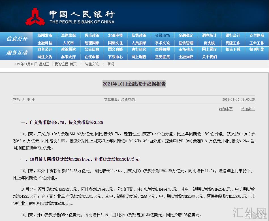
Task: Open the 办事大厅 service link
Action: [x=68, y=57]
